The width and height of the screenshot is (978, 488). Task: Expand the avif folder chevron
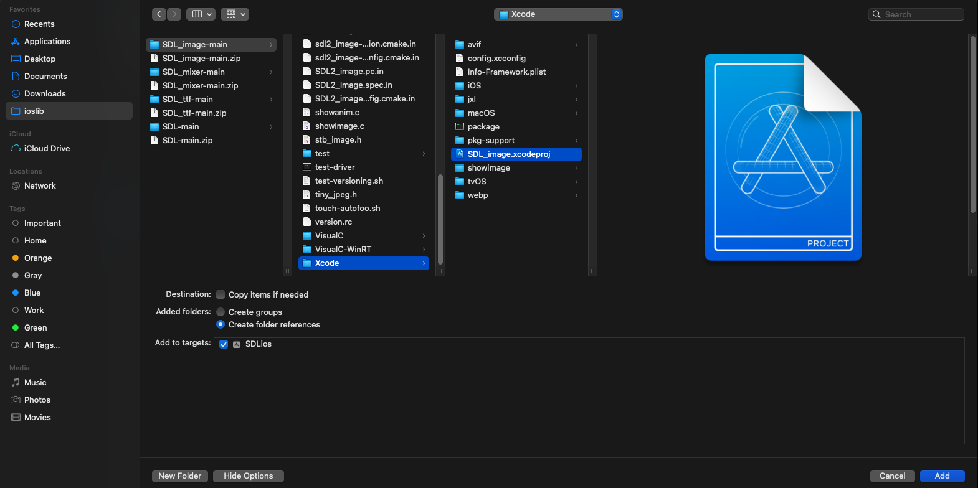576,44
